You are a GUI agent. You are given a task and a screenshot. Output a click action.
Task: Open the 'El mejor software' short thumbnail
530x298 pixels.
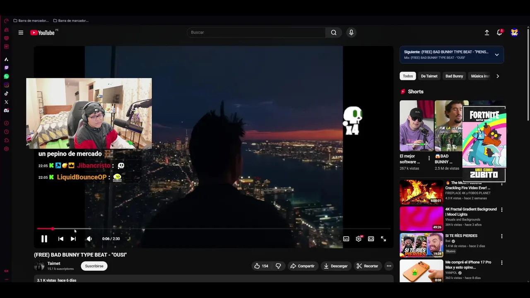(x=417, y=126)
